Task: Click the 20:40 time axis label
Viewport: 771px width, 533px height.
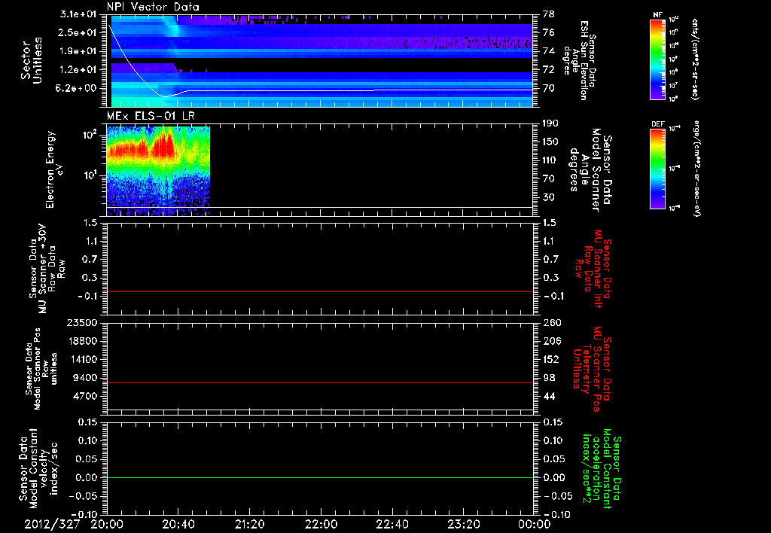Action: (178, 524)
